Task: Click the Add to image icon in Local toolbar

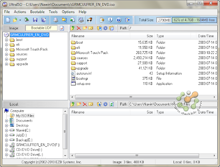Action: pos(99,104)
